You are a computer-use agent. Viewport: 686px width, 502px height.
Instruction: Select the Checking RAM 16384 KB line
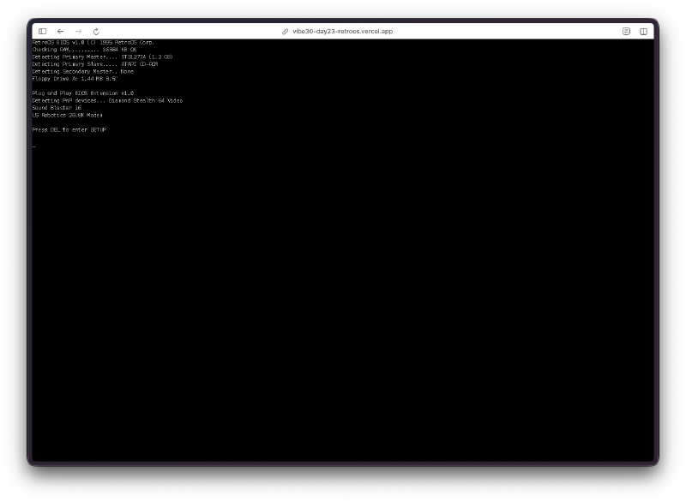(x=84, y=50)
